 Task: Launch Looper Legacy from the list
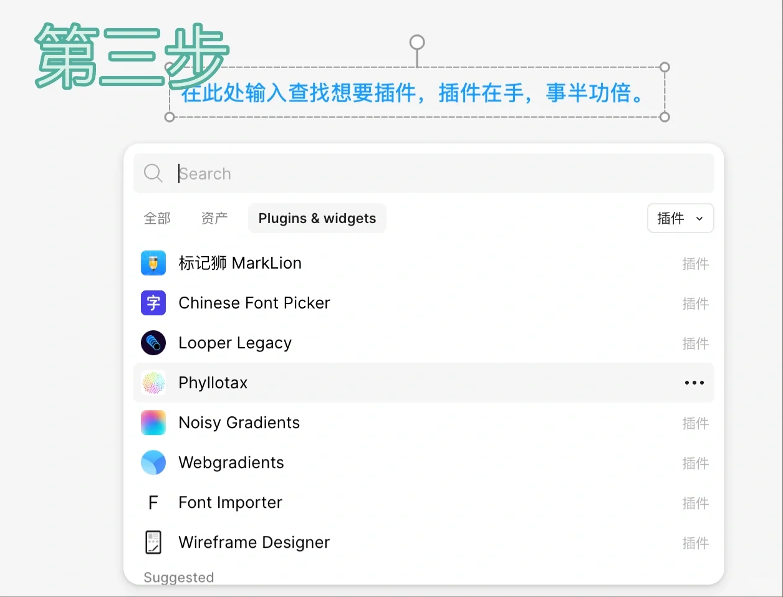(424, 343)
